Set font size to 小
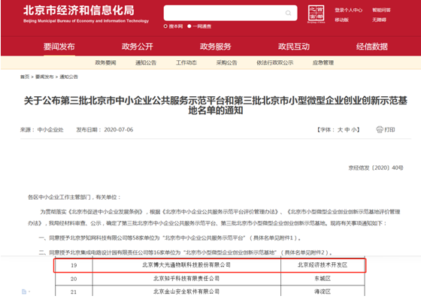The width and height of the screenshot is (421, 299). 353,130
